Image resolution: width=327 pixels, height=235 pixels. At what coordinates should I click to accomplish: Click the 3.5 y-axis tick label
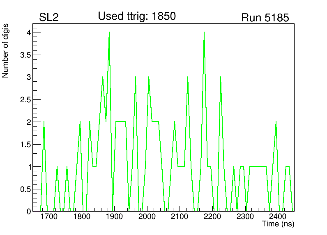25,55
